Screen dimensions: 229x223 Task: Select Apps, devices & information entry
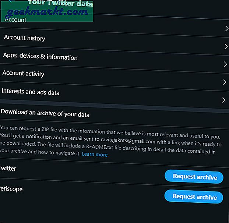40,57
